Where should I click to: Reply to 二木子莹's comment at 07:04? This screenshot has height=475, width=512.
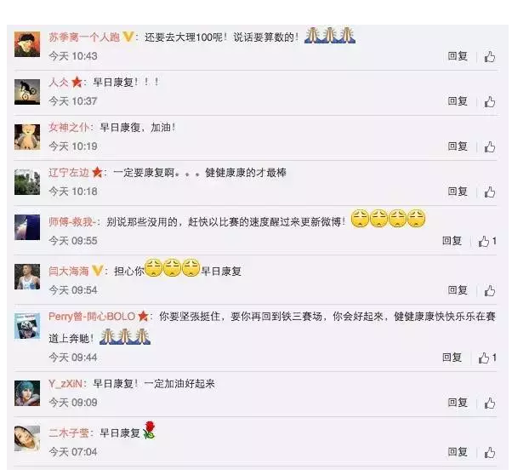[x=458, y=452]
